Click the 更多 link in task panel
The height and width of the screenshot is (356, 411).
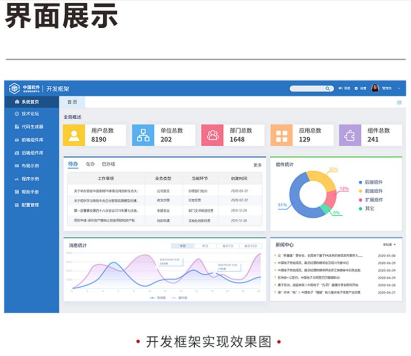tap(257, 165)
